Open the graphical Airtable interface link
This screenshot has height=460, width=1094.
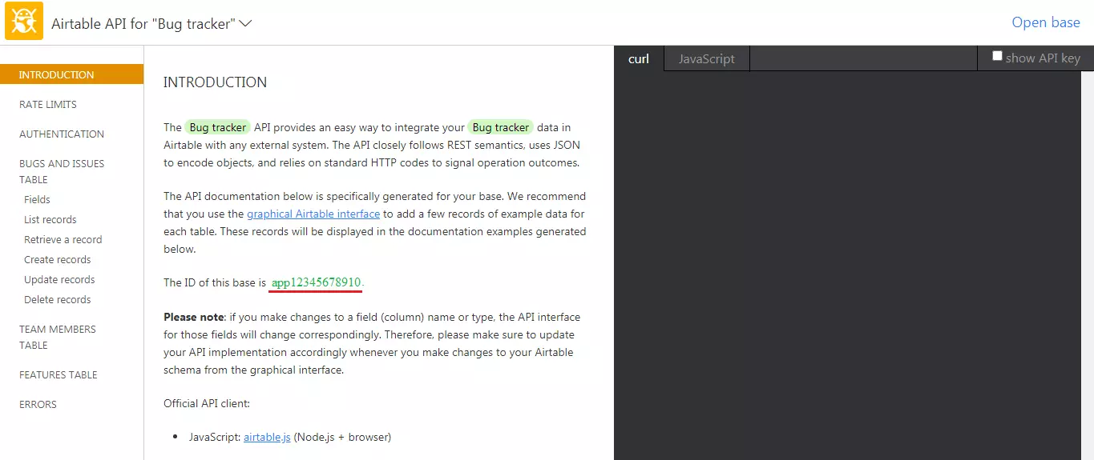tap(313, 214)
